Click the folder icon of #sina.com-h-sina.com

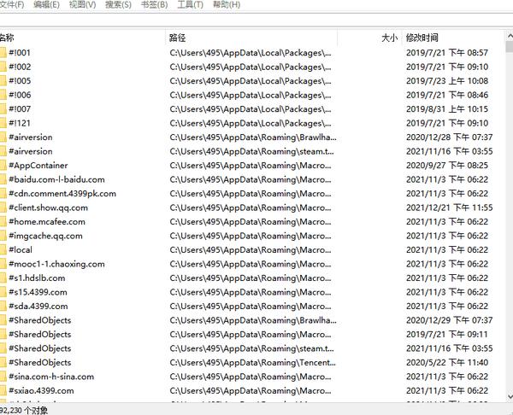pyautogui.click(x=3, y=377)
